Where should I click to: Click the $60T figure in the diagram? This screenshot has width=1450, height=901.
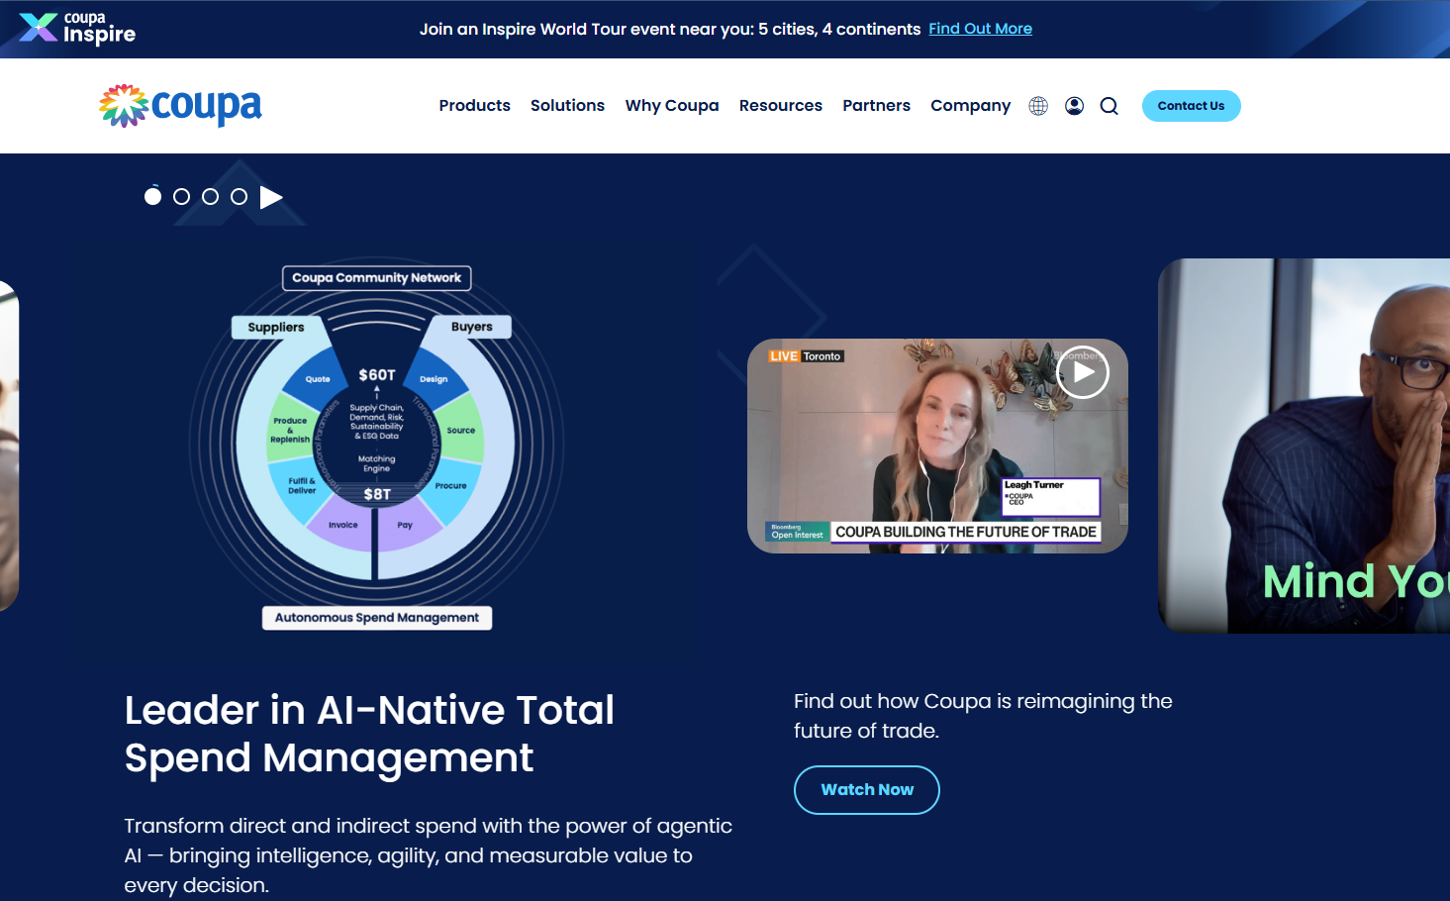377,375
